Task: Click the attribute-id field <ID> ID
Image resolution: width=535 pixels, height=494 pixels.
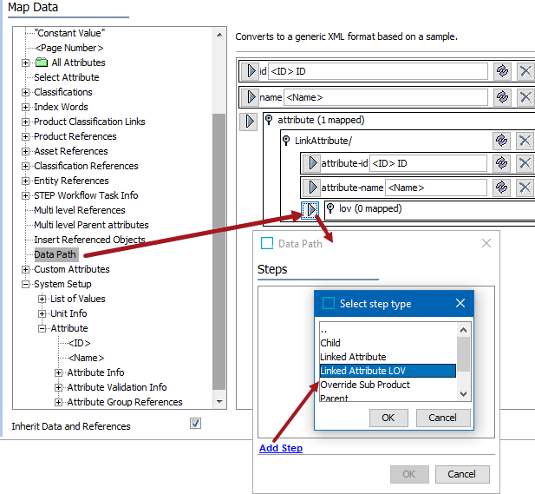Action: [428, 163]
